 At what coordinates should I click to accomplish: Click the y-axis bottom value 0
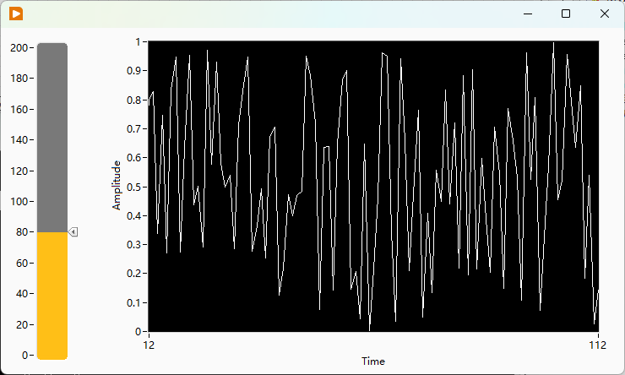coord(138,332)
